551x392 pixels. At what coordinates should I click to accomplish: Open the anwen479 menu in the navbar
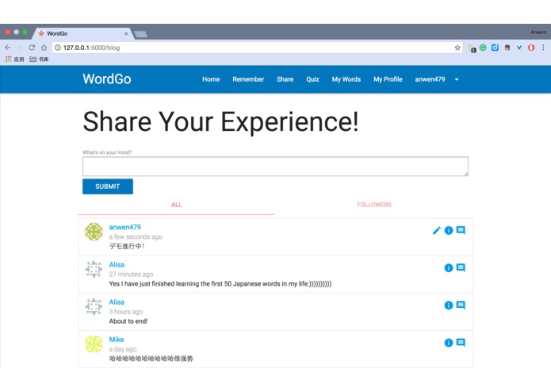pos(430,79)
